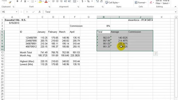Image resolution: width=178 pixels, height=100 pixels.
Task: Apply Accounting Number Format dollar sign
Action: (x=82, y=1)
